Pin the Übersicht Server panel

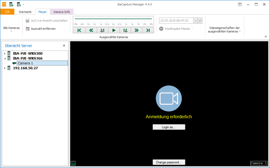64,46
